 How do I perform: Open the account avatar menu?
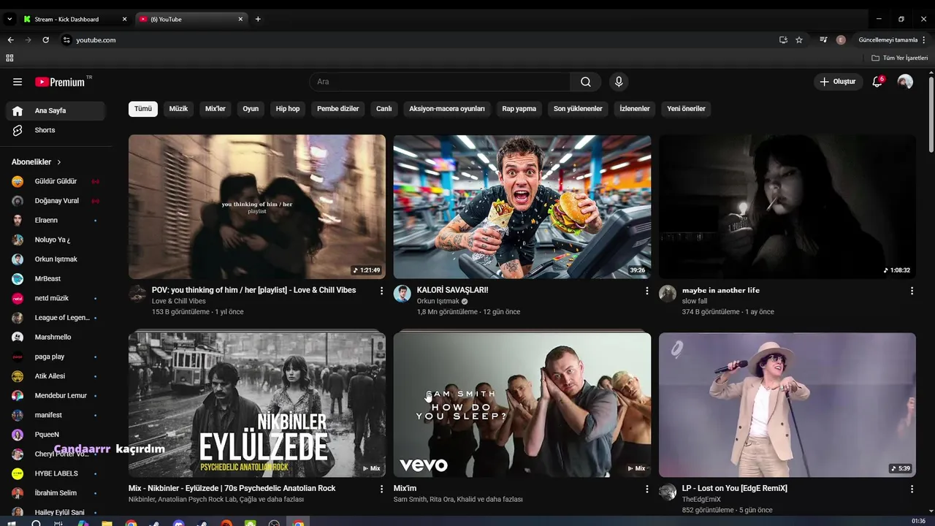click(x=905, y=82)
